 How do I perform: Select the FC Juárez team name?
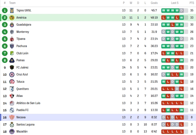22,67
